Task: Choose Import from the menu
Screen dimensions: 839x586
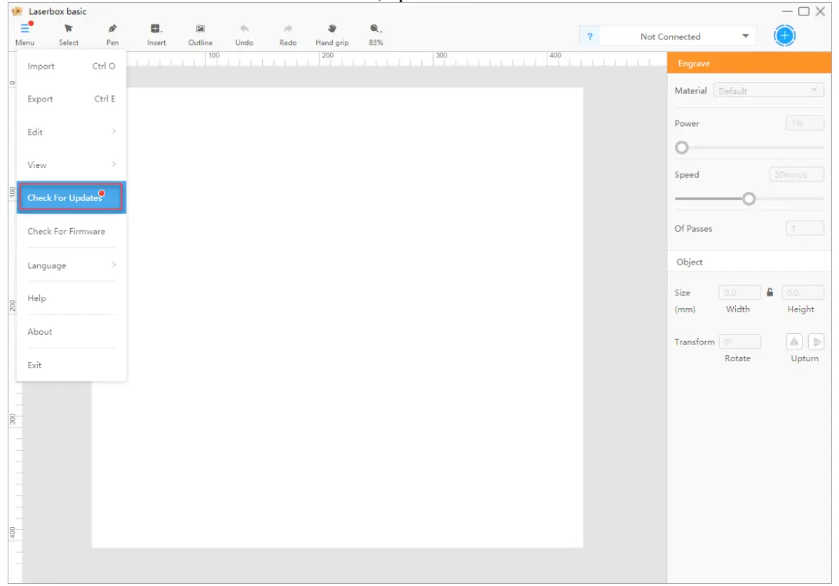Action: click(71, 67)
